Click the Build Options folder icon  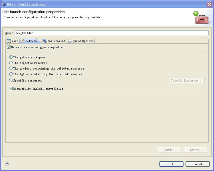pos(70,41)
